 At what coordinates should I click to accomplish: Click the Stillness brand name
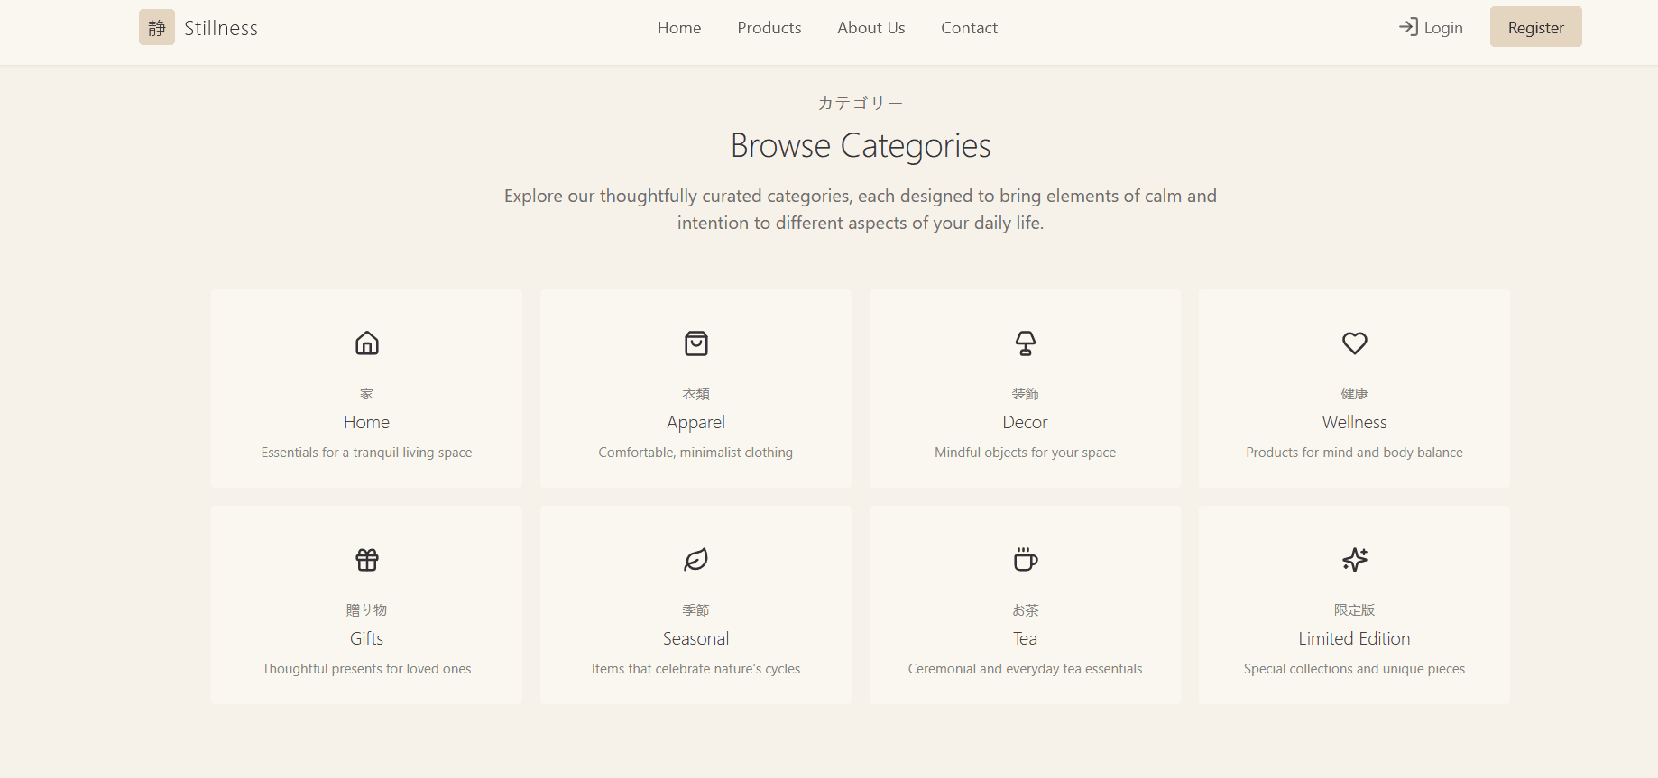pos(221,28)
